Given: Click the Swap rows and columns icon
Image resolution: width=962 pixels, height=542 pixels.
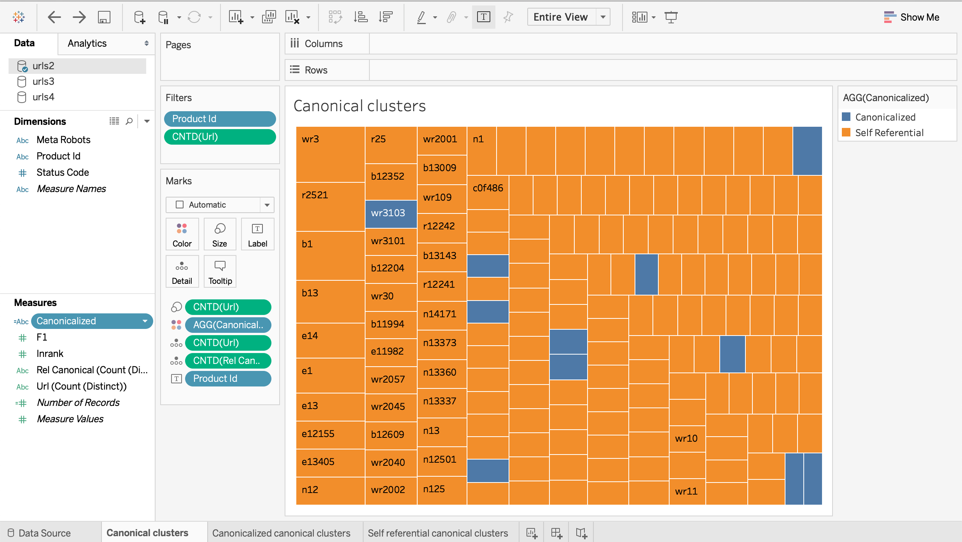Looking at the screenshot, I should pos(335,17).
